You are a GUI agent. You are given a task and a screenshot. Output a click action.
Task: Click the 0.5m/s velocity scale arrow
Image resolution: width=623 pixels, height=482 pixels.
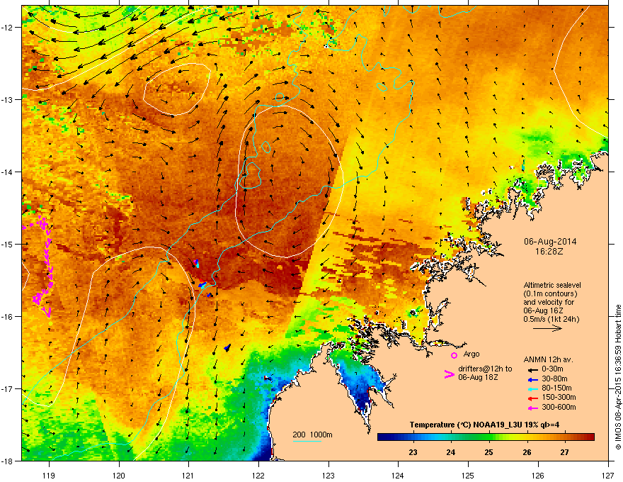click(x=547, y=328)
